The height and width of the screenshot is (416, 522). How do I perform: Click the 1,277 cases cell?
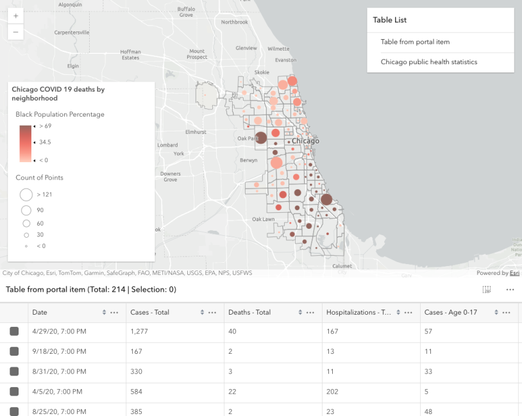140,332
